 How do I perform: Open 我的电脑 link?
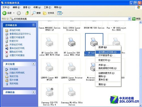(14, 84)
